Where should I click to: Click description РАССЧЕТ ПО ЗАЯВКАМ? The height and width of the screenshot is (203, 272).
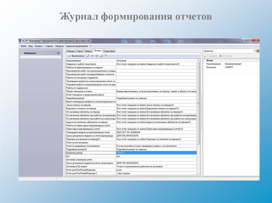point(156,132)
